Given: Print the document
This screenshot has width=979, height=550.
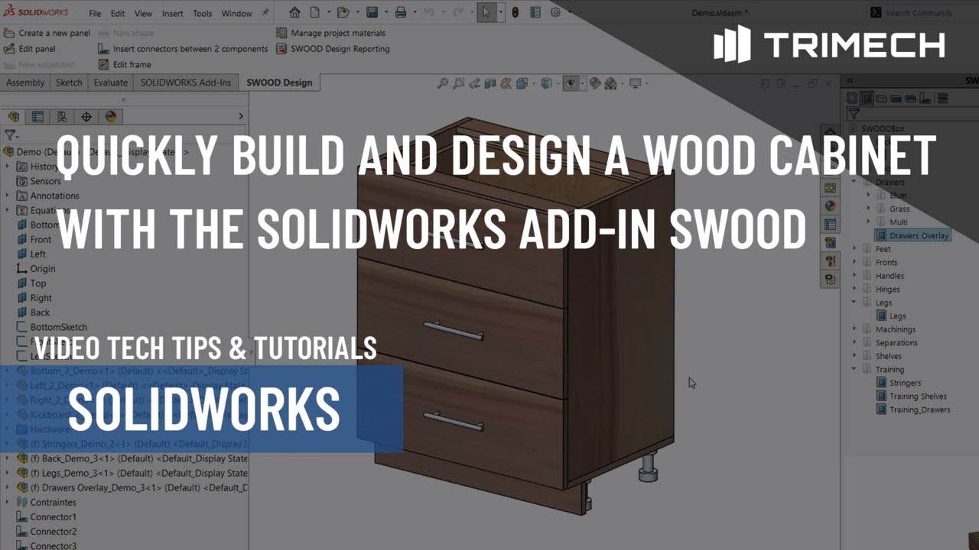Looking at the screenshot, I should click(x=400, y=12).
